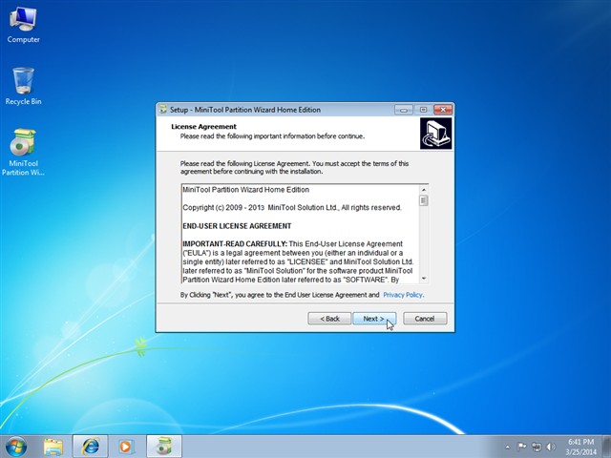Image resolution: width=611 pixels, height=458 pixels.
Task: Launch Windows Media Player from the taskbar
Action: click(x=125, y=447)
